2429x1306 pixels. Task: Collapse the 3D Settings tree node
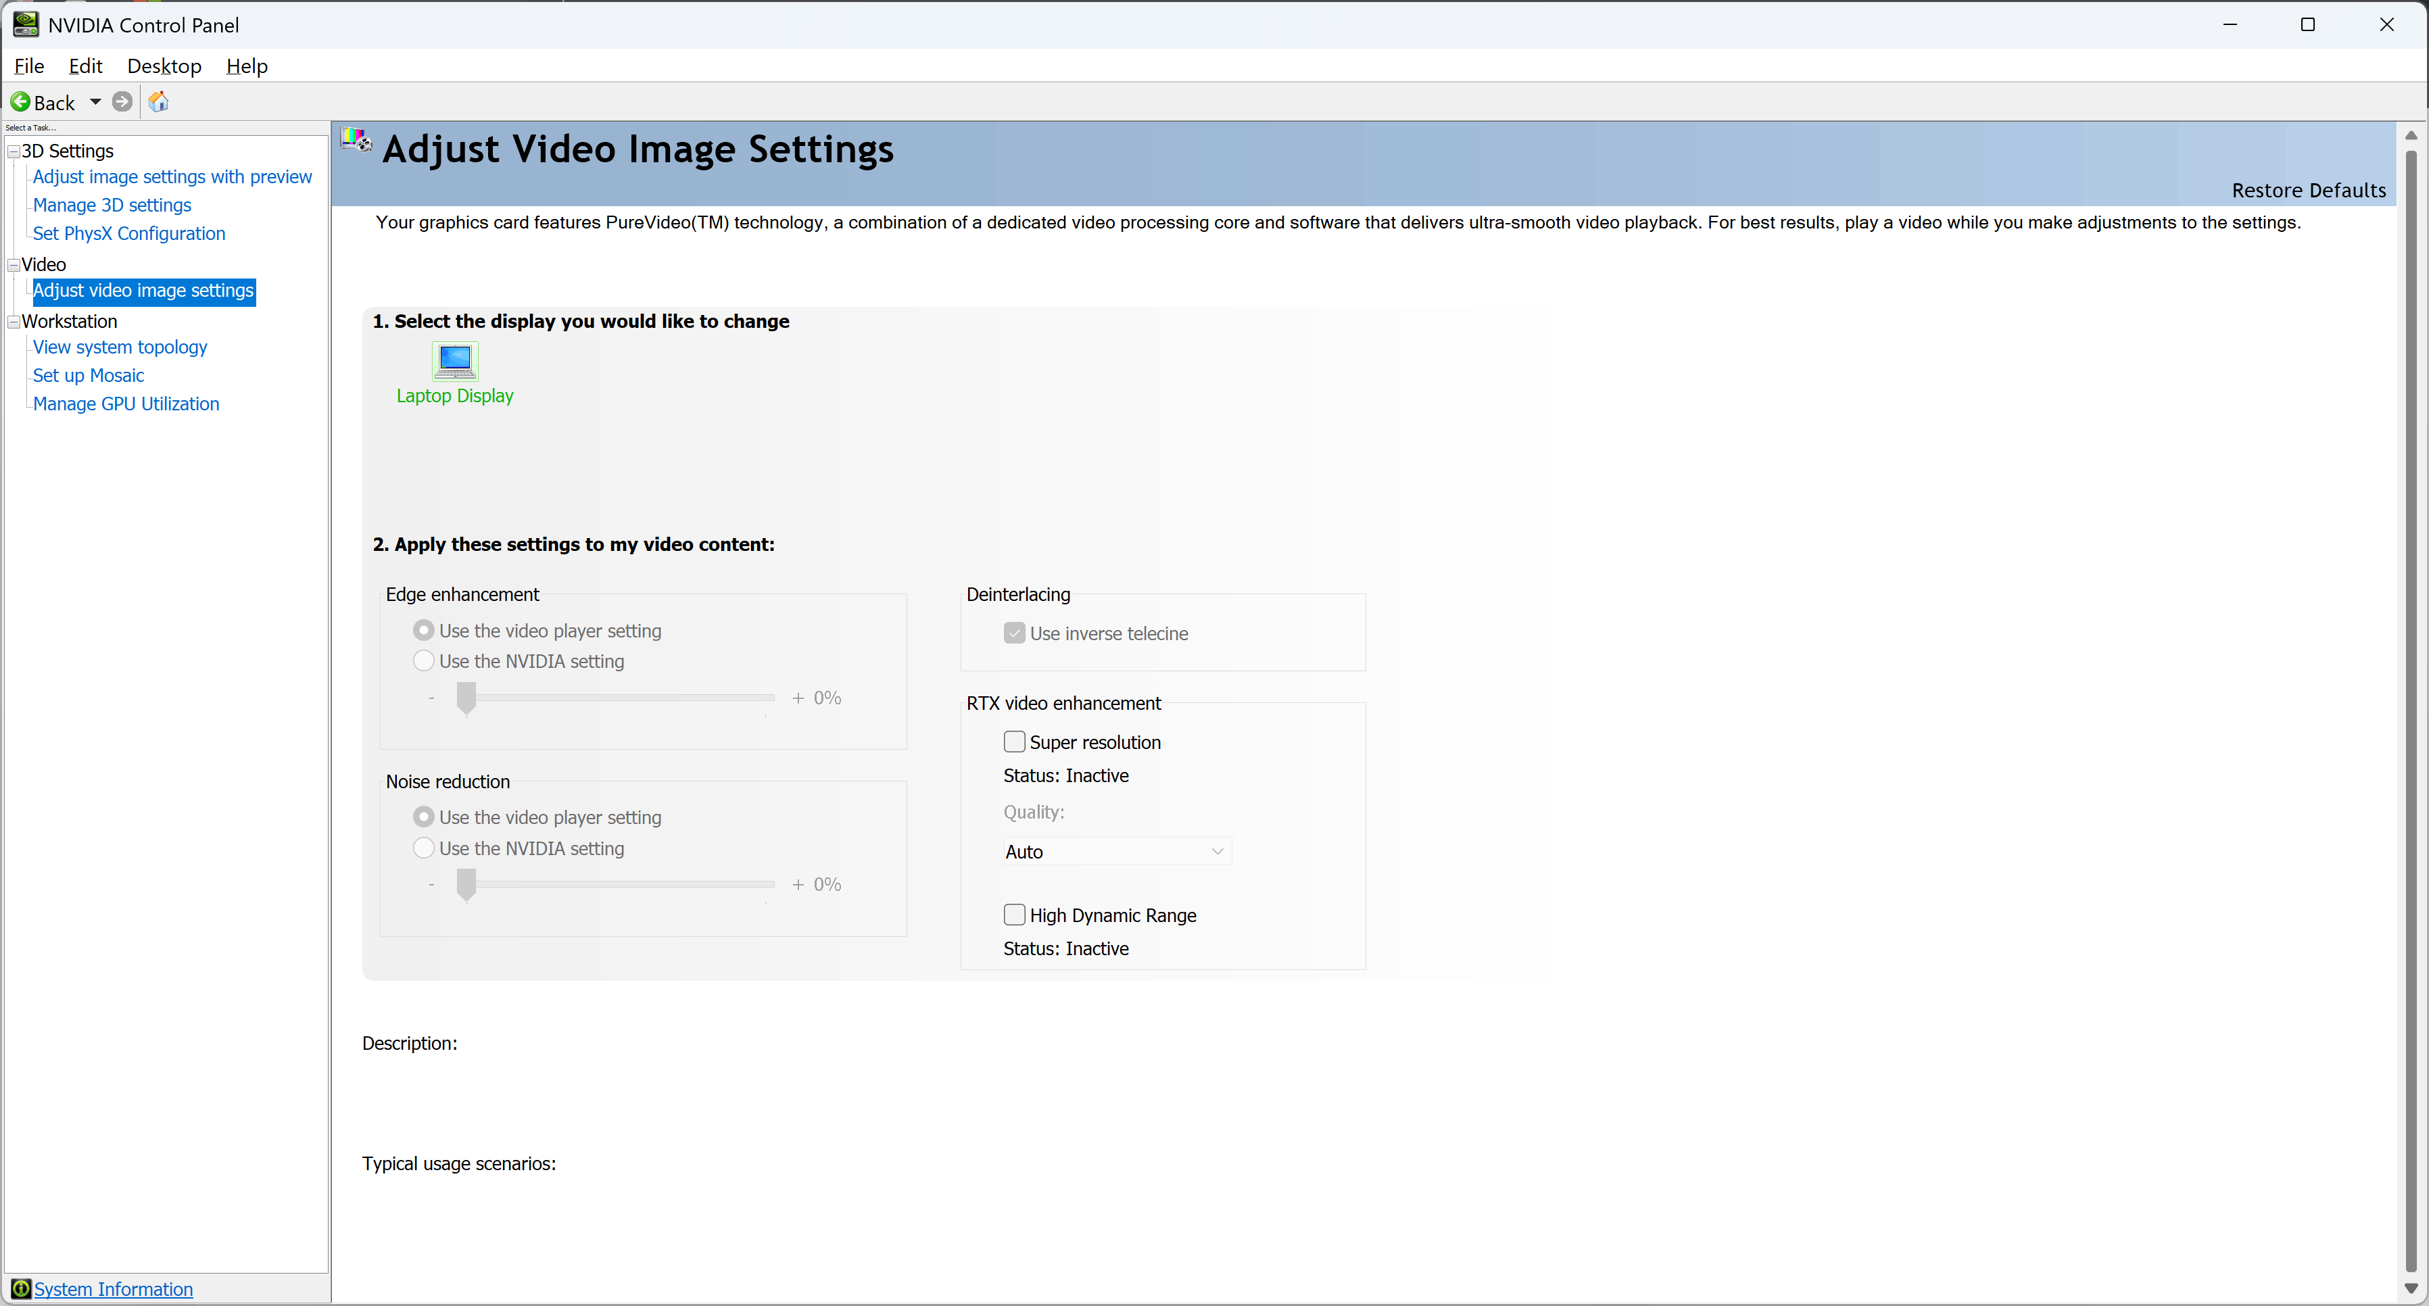14,152
